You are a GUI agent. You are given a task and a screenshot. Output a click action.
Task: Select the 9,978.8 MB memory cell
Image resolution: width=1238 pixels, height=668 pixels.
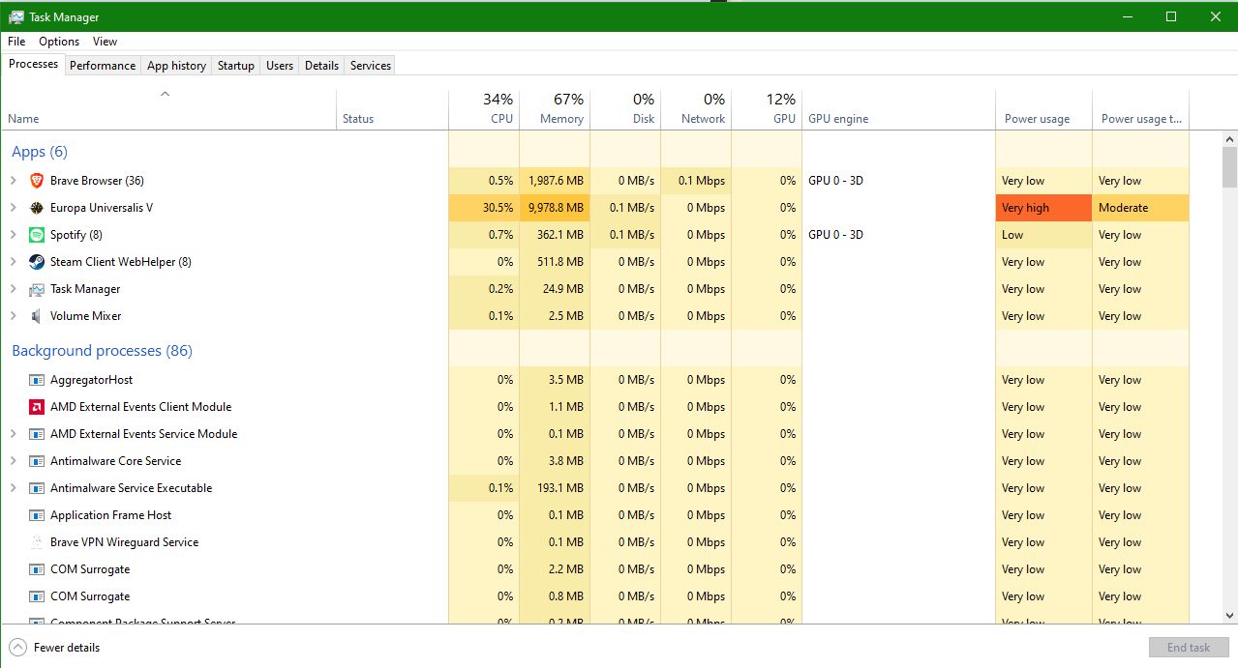coord(555,208)
